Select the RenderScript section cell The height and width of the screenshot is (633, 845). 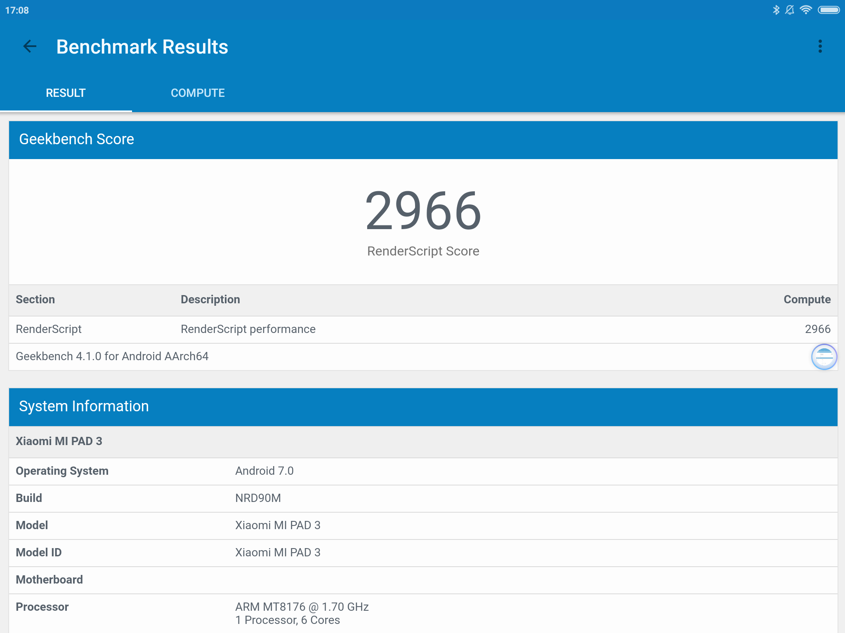[49, 329]
